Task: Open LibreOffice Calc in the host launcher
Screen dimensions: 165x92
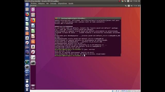Action: pyautogui.click(x=27, y=24)
